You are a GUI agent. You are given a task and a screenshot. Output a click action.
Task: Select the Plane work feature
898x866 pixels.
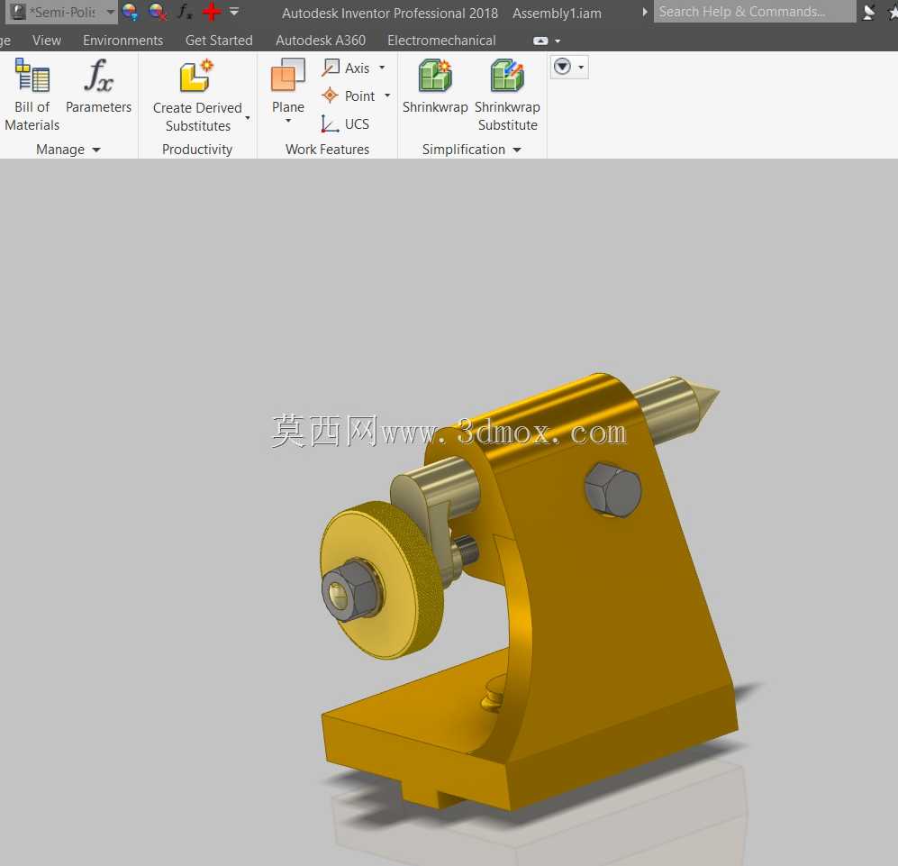click(287, 84)
